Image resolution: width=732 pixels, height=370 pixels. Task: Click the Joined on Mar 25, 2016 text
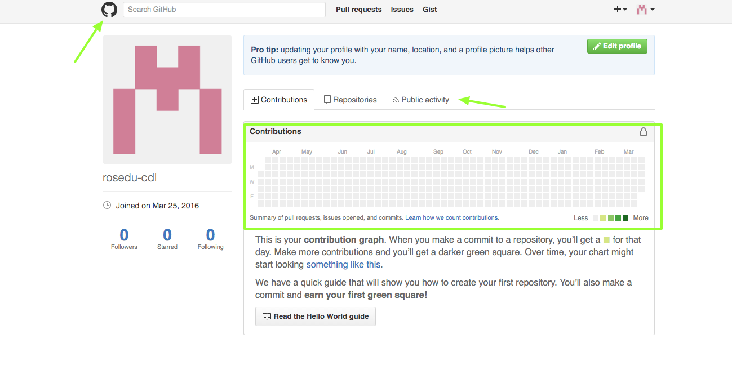[157, 206]
